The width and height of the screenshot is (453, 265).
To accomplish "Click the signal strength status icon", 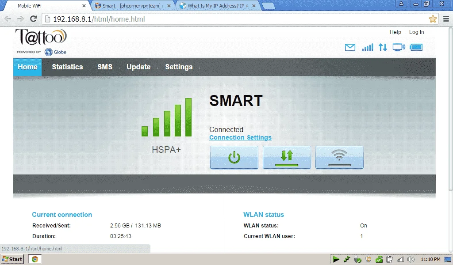I will [x=368, y=47].
